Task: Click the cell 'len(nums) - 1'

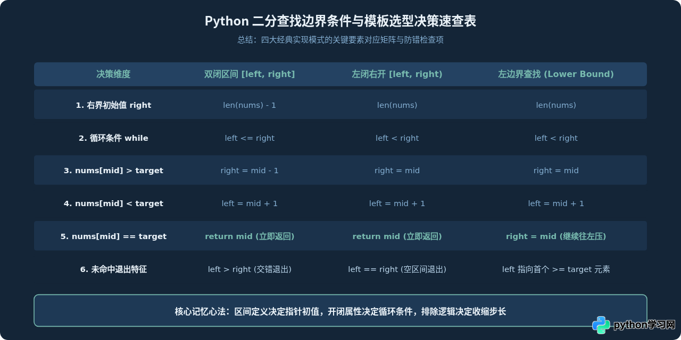Action: click(250, 105)
